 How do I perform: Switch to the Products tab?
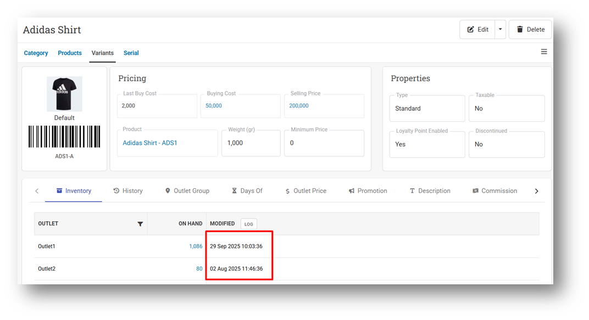pos(69,53)
